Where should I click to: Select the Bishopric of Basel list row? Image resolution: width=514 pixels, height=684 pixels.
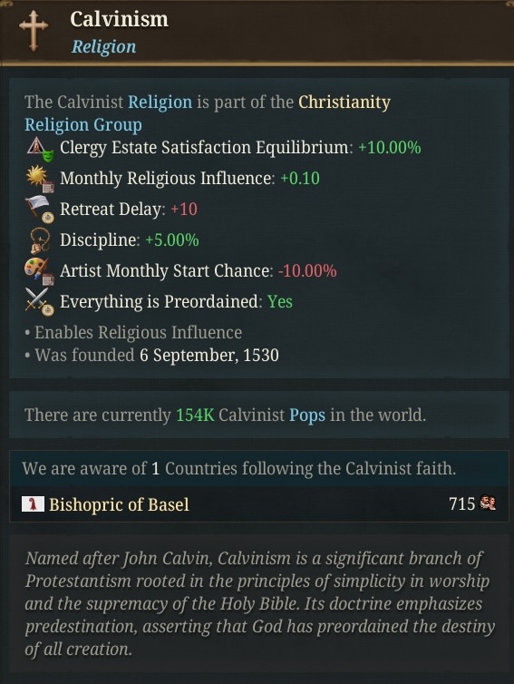(x=259, y=503)
